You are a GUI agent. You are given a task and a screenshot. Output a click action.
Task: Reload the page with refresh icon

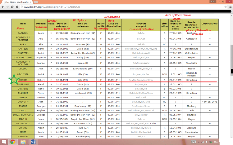coord(12,7)
